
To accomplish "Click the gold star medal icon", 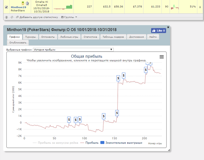I will [x=23, y=3].
